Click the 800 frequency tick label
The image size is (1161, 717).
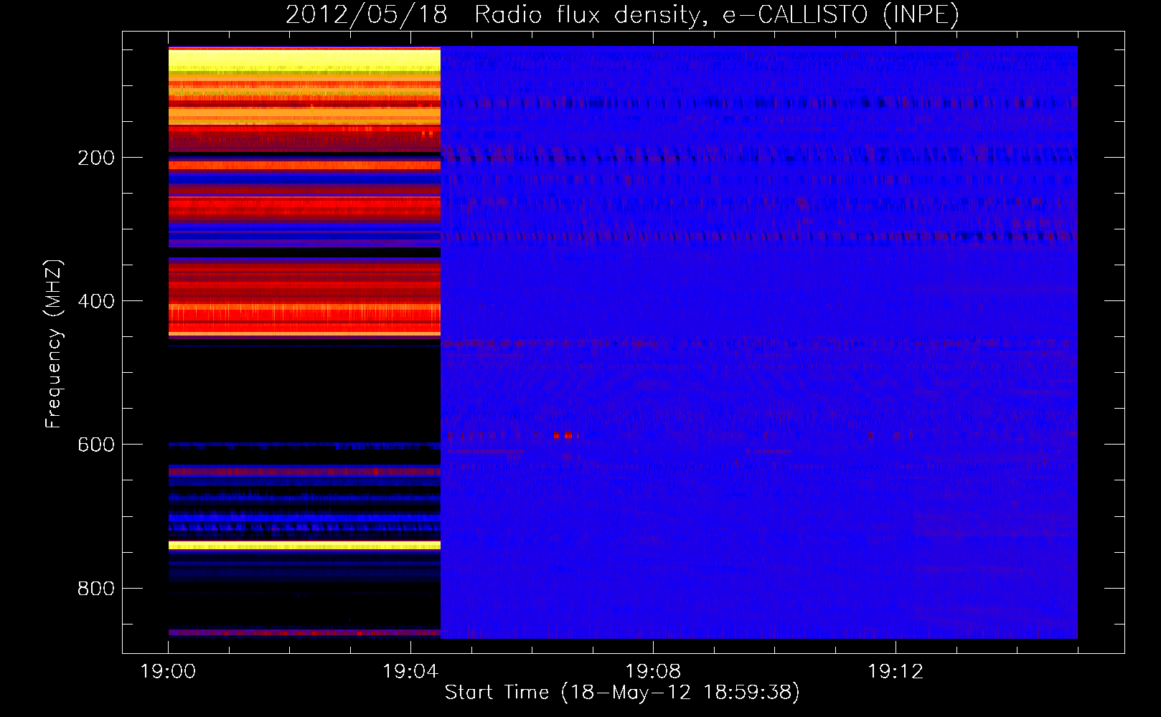tap(96, 589)
